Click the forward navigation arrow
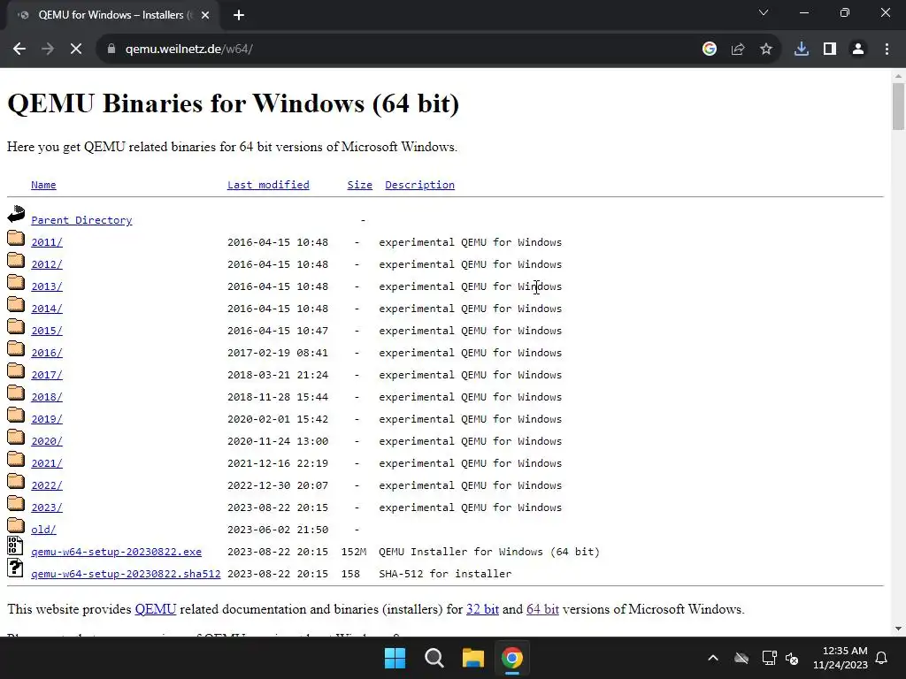The height and width of the screenshot is (679, 906). point(48,50)
